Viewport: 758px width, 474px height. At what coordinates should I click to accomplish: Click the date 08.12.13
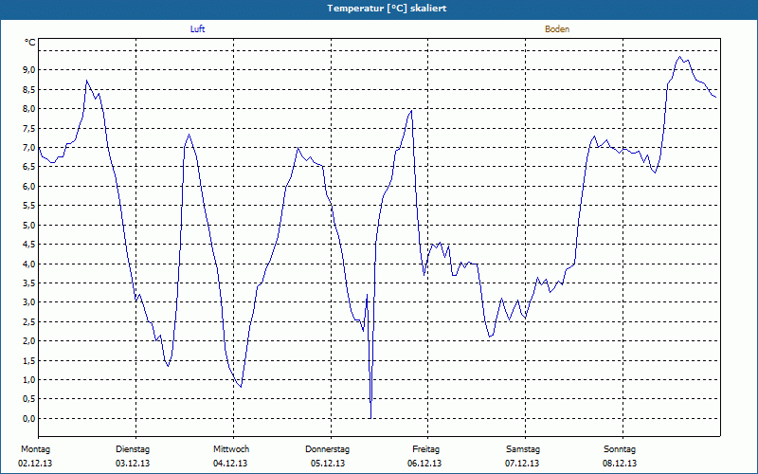point(620,464)
